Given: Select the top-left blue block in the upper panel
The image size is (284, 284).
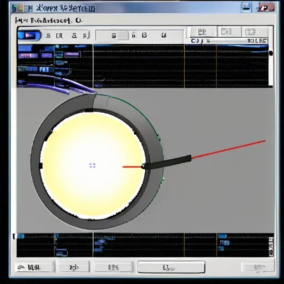Looking at the screenshot, I should [x=25, y=48].
